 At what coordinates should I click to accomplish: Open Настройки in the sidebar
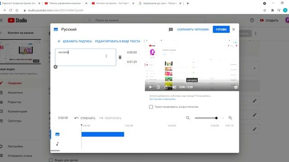[x=15, y=146]
